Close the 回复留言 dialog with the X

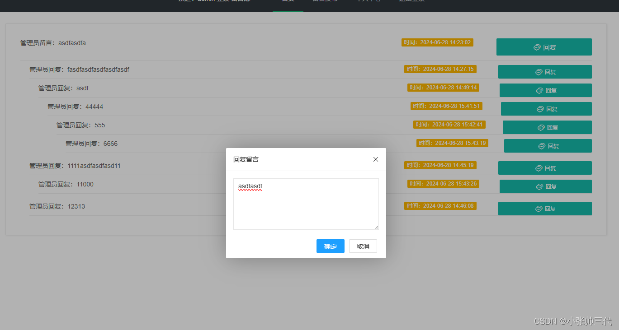click(x=376, y=159)
